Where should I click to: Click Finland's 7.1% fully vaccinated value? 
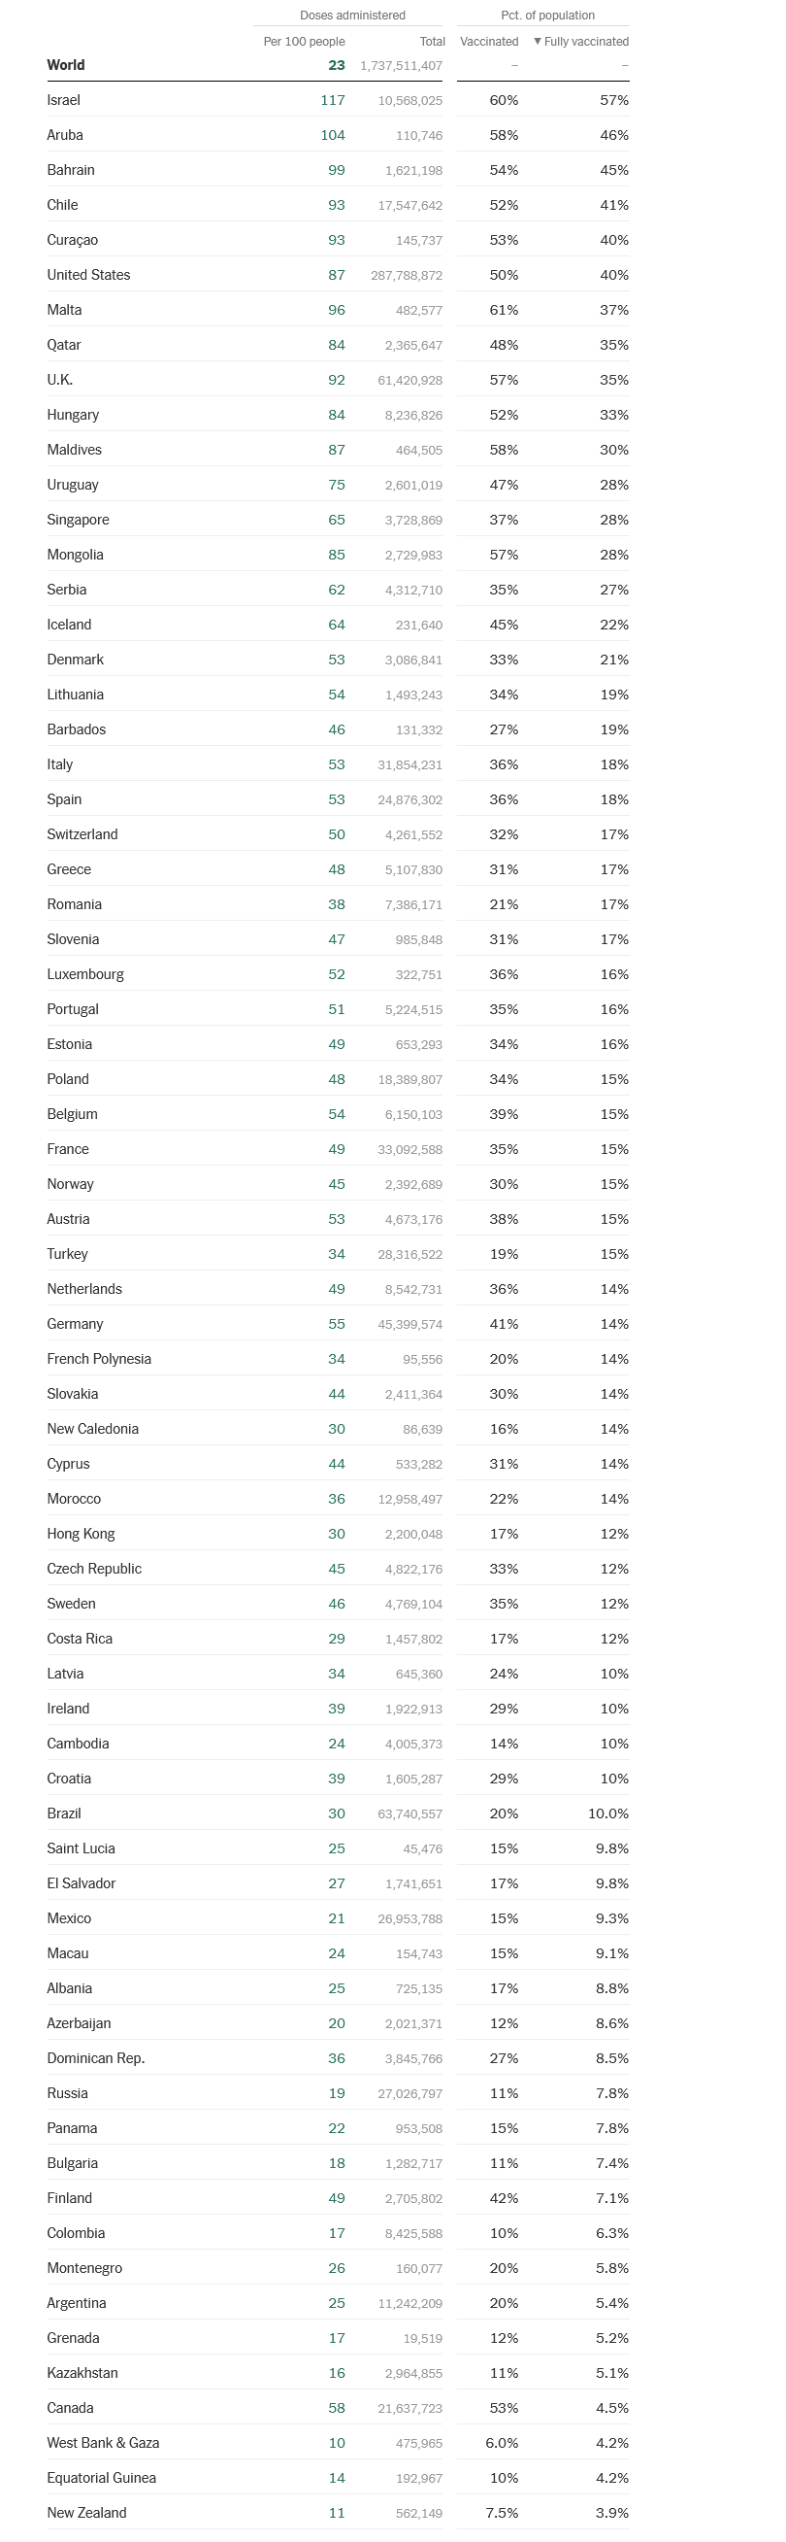pyautogui.click(x=612, y=2197)
